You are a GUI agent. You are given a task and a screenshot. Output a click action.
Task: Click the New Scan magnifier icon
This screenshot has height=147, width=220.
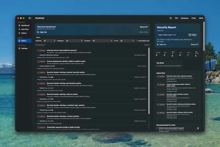[19, 29]
